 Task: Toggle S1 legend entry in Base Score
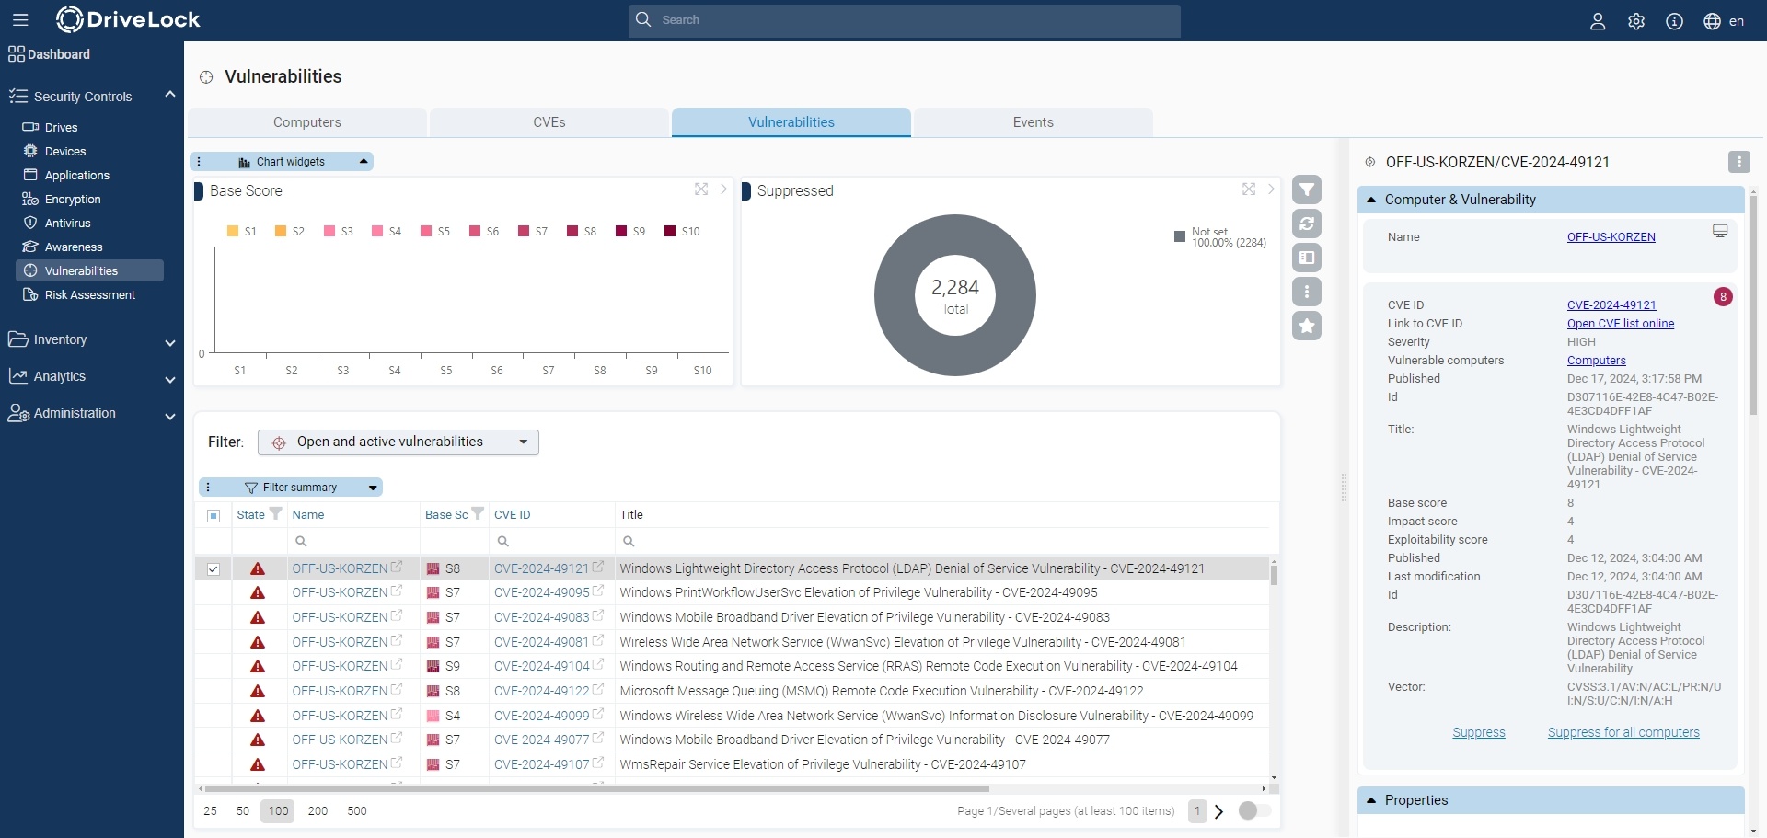(242, 231)
